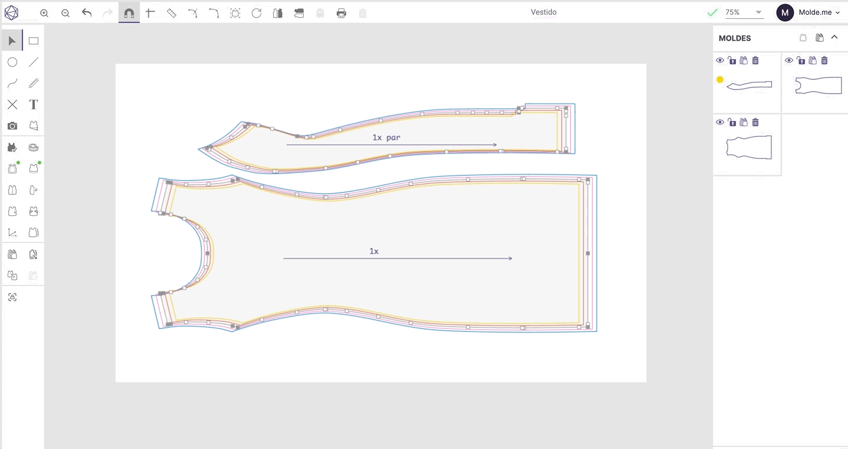Open the Molde.me account menu

[819, 12]
